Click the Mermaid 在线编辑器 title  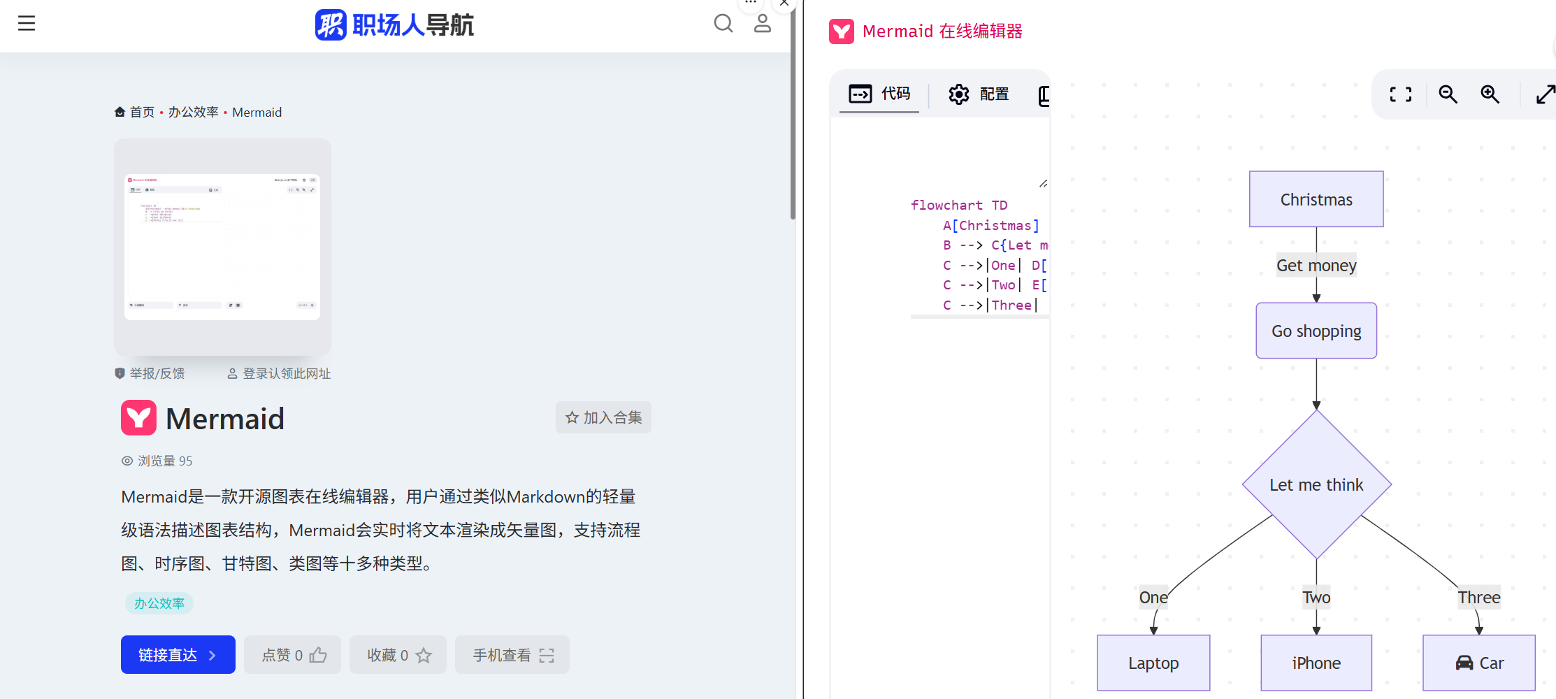click(942, 31)
